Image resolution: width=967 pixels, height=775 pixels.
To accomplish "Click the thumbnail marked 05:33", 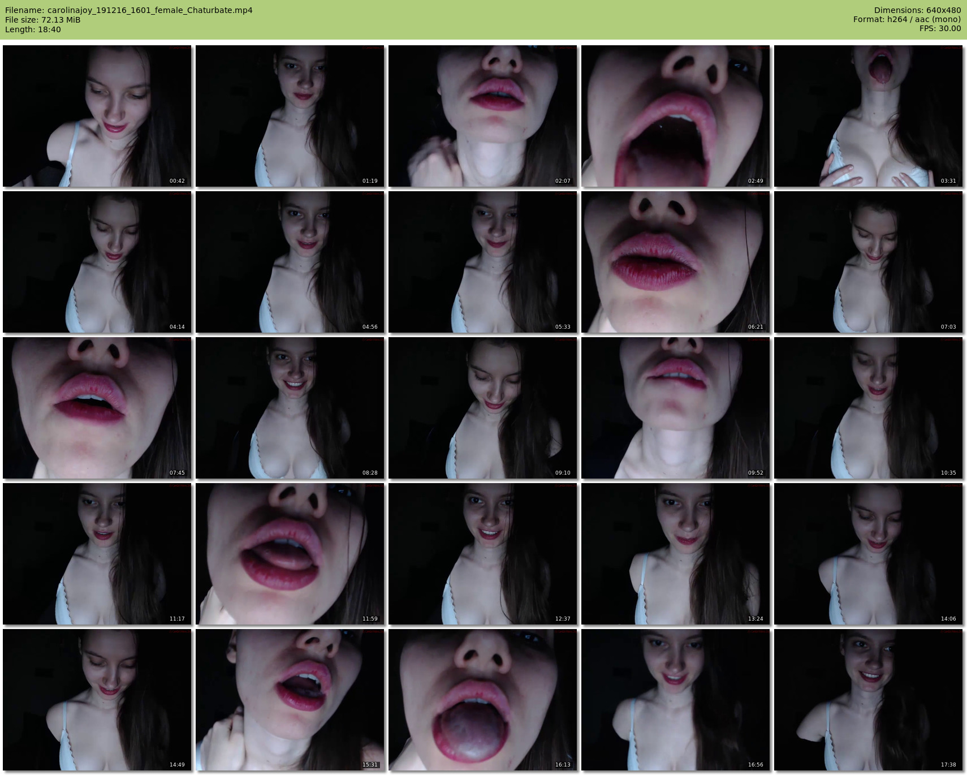I will [x=482, y=262].
